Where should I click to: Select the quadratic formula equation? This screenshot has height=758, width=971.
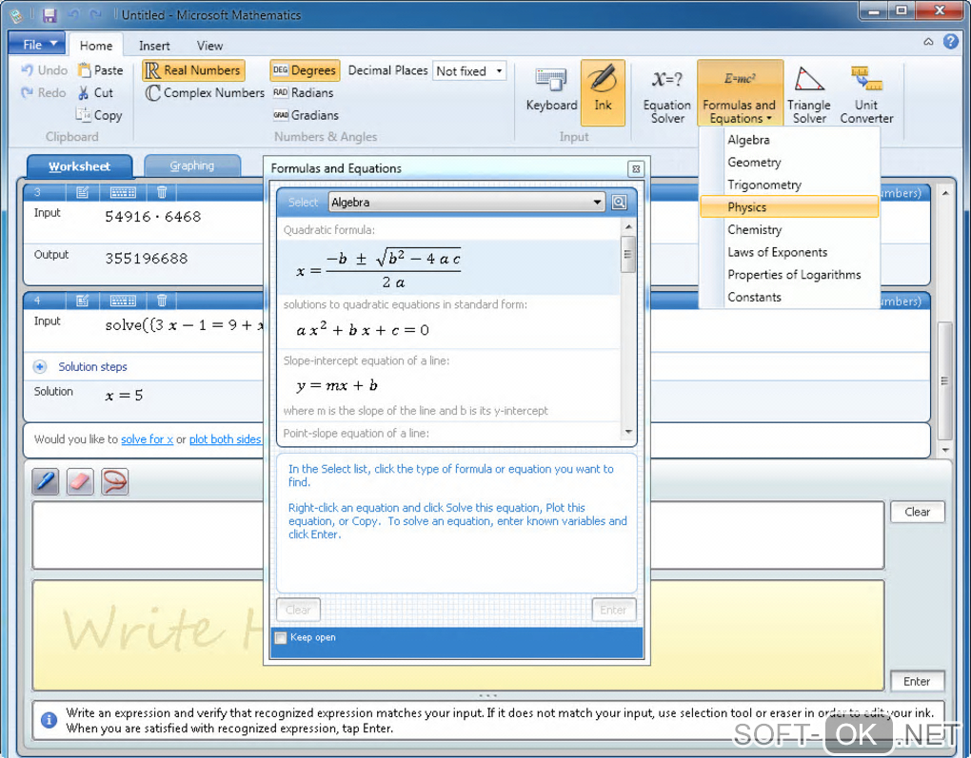tap(448, 267)
